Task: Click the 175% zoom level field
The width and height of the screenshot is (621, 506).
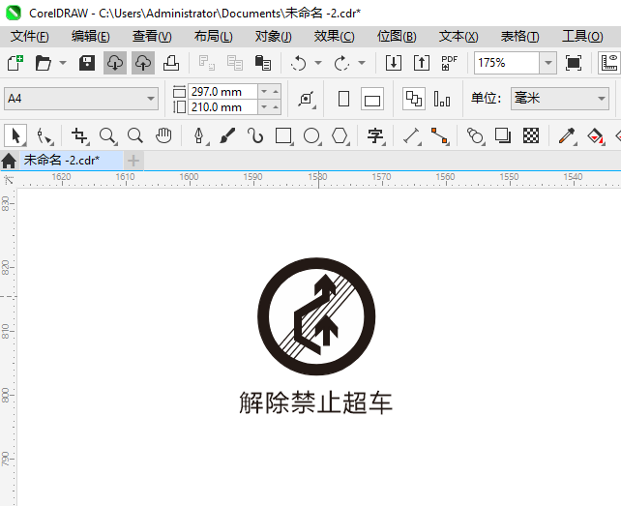Action: tap(507, 63)
